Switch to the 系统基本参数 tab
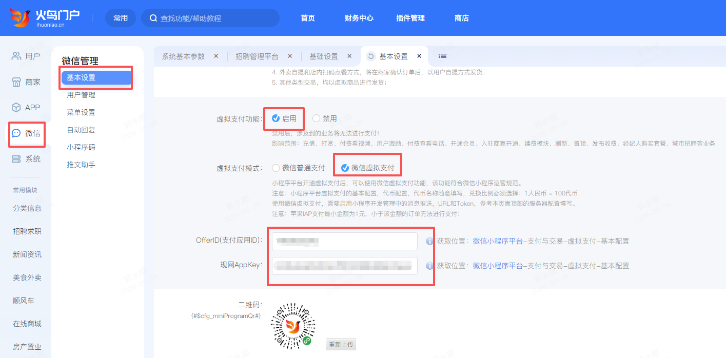 point(183,56)
